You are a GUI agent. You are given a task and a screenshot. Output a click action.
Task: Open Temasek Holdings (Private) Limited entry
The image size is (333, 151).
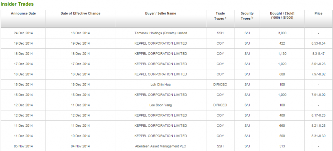click(x=161, y=33)
